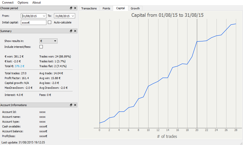Open the To date dropdown
The image size is (243, 145).
(x=73, y=16)
